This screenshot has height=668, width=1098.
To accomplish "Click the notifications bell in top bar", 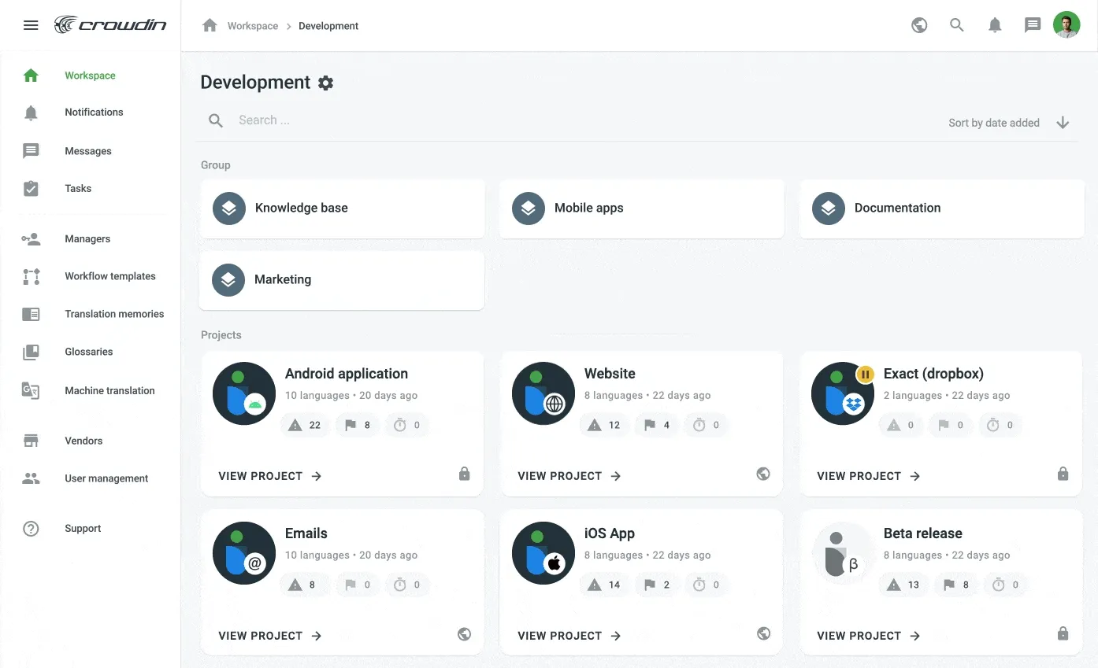I will coord(995,25).
